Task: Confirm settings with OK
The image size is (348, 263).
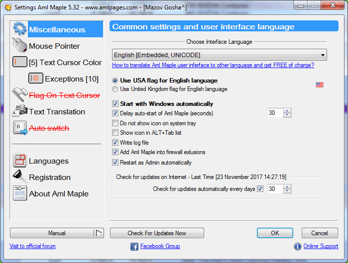Action: pyautogui.click(x=275, y=233)
